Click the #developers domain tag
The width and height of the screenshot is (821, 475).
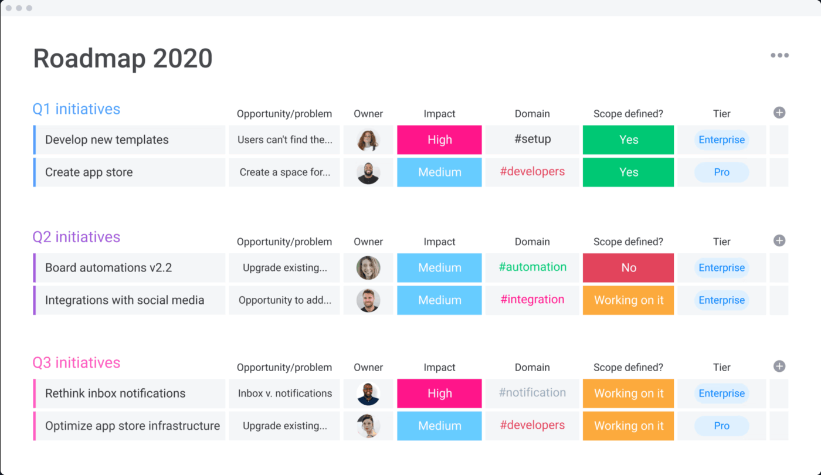pyautogui.click(x=532, y=172)
